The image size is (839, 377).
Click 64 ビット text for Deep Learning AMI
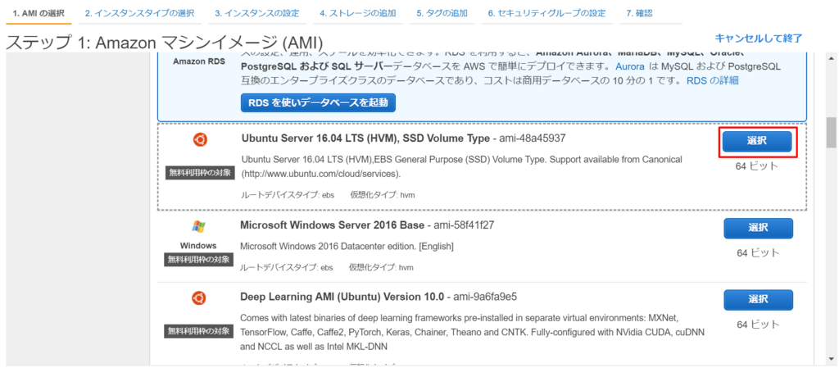758,325
